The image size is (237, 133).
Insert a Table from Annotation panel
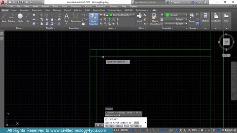click(83, 24)
